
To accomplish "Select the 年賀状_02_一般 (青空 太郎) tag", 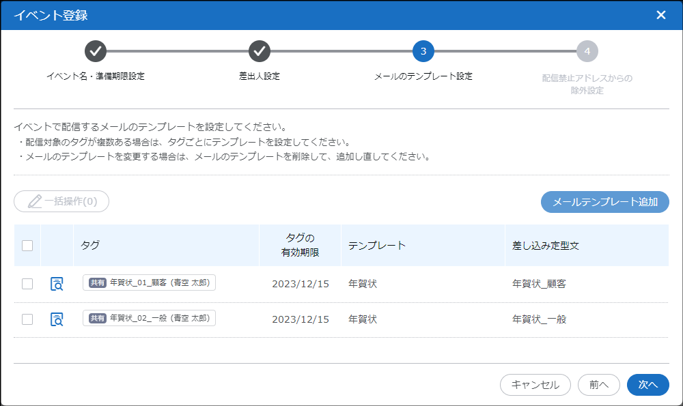I will tap(149, 318).
